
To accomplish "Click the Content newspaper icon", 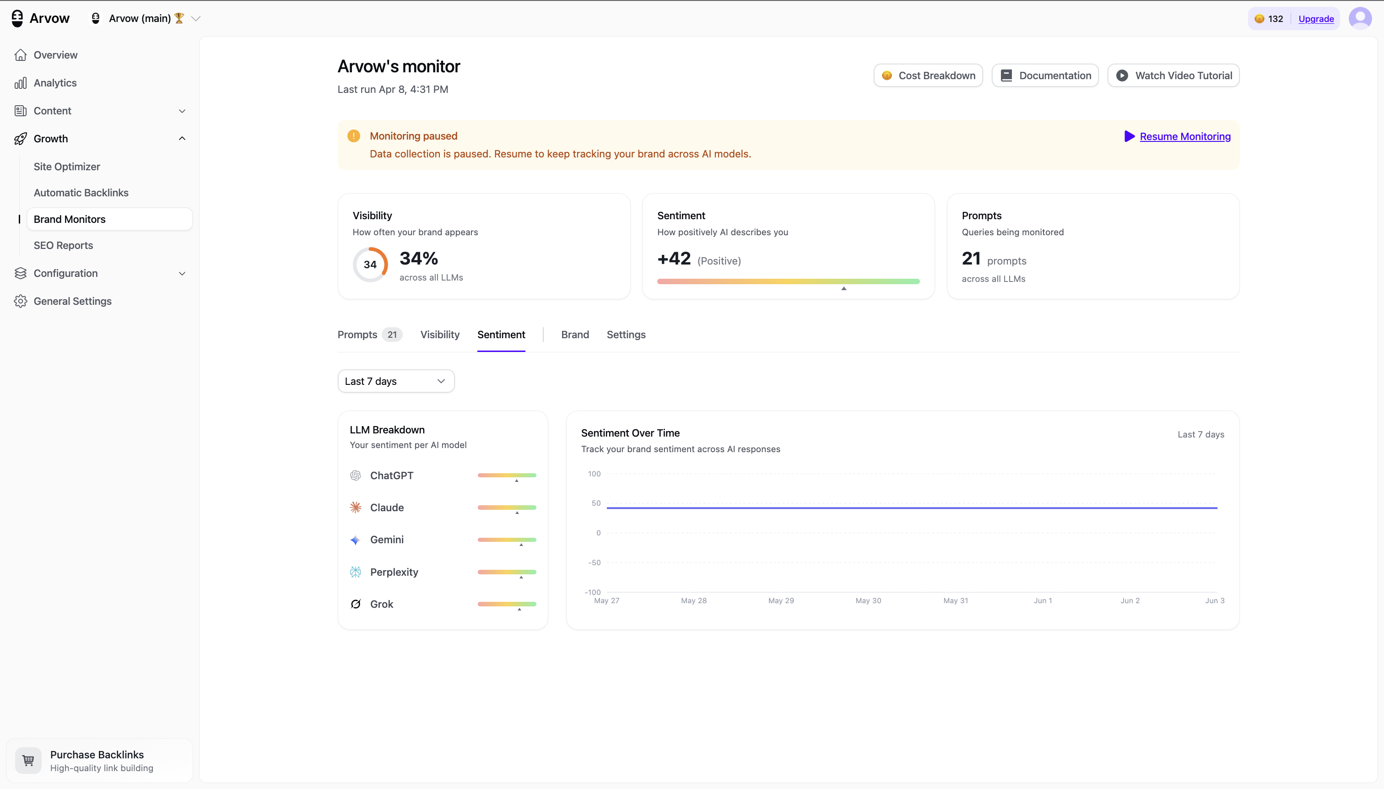I will click(21, 111).
